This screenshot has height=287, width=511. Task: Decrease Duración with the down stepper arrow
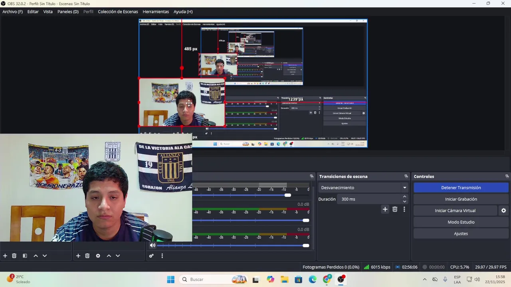404,201
